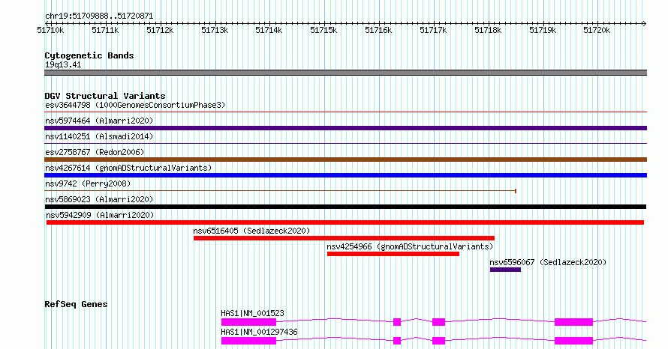Viewport: 668px width, 349px height.
Task: Click the 51714k ruler position
Action: pos(269,30)
